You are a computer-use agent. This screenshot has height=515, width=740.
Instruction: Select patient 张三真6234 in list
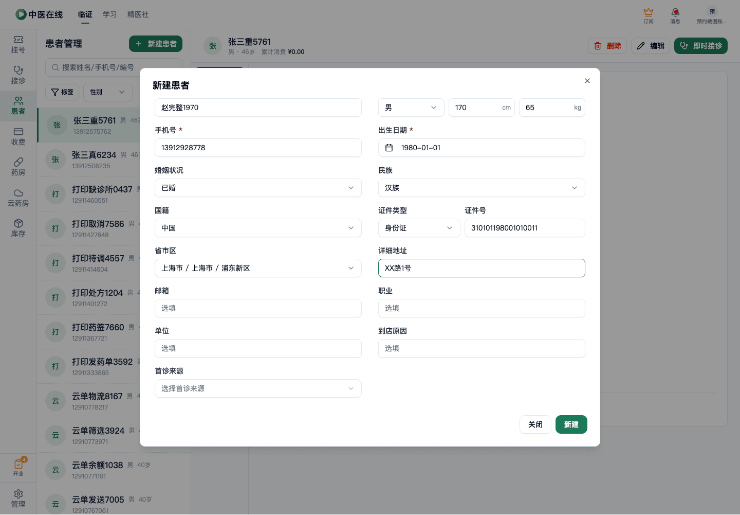[x=88, y=159]
